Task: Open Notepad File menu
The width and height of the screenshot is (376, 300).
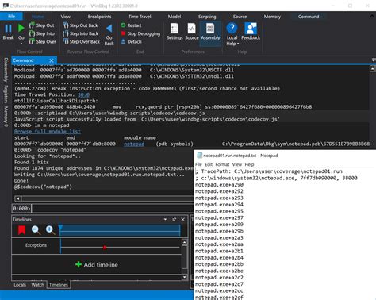Action: tap(198, 164)
